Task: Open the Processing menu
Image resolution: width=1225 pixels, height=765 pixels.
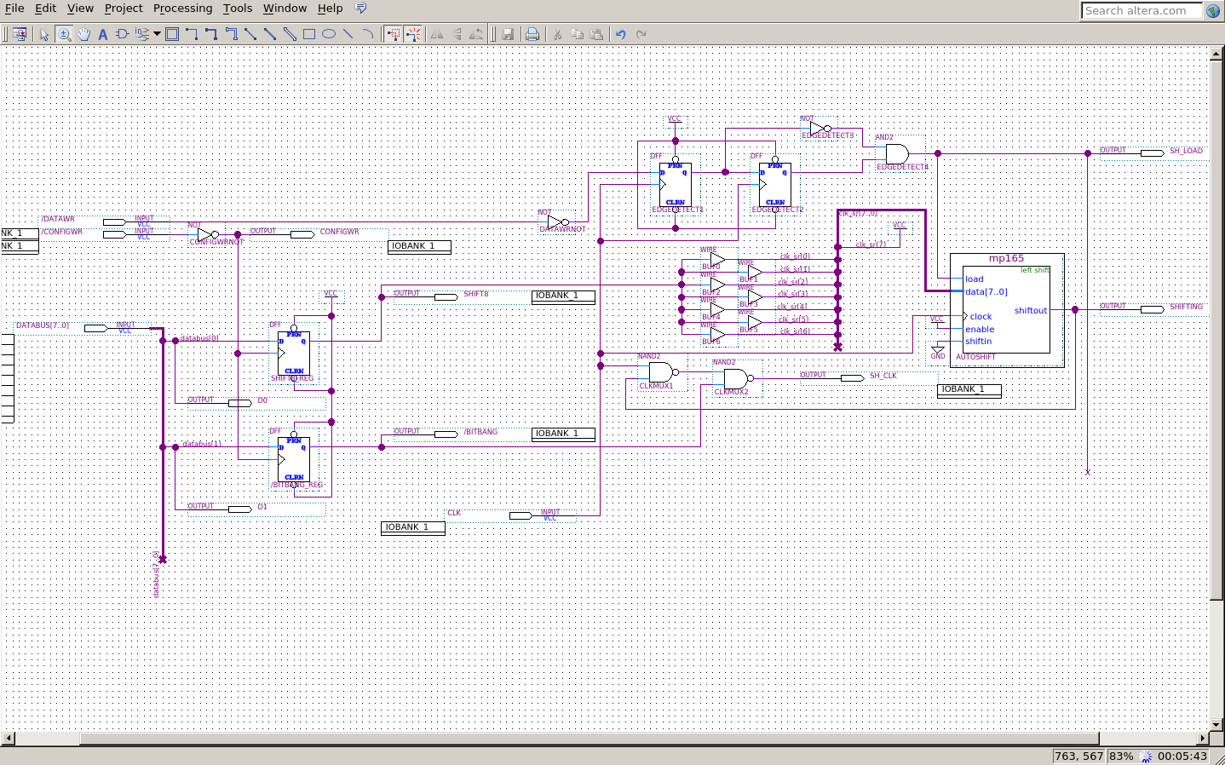Action: pyautogui.click(x=182, y=9)
